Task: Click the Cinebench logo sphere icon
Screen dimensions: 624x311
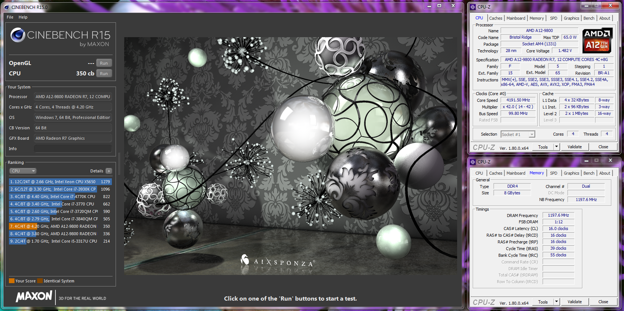Action: [17, 35]
